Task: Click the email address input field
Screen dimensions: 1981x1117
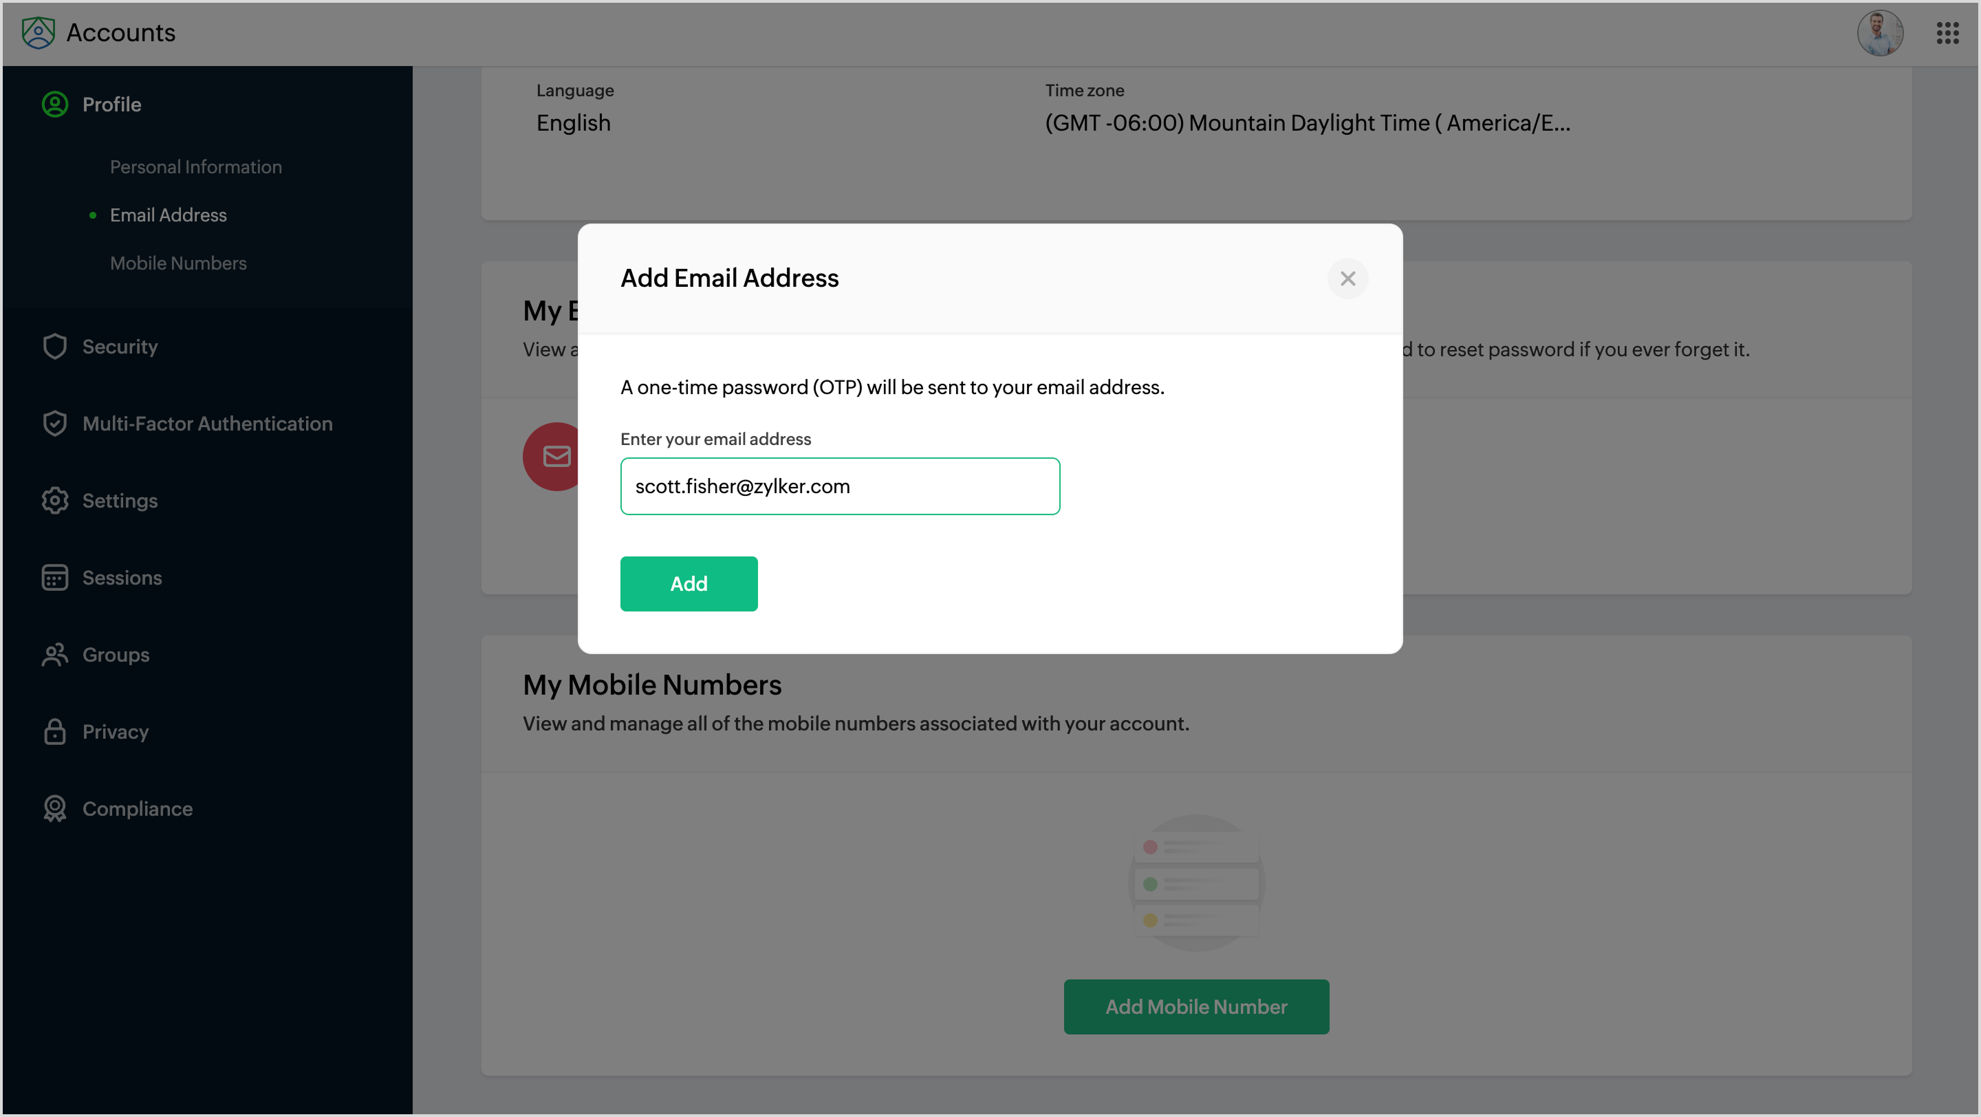Action: pos(840,486)
